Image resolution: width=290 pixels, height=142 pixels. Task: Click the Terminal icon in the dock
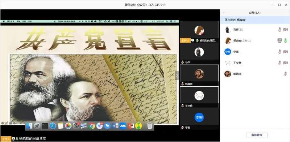[x=45, y=126]
